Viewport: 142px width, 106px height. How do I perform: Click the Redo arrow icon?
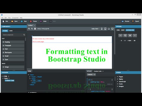(51, 21)
